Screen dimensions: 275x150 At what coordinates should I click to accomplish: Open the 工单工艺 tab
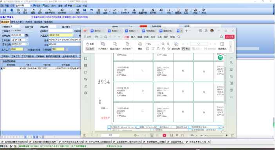pos(15,56)
